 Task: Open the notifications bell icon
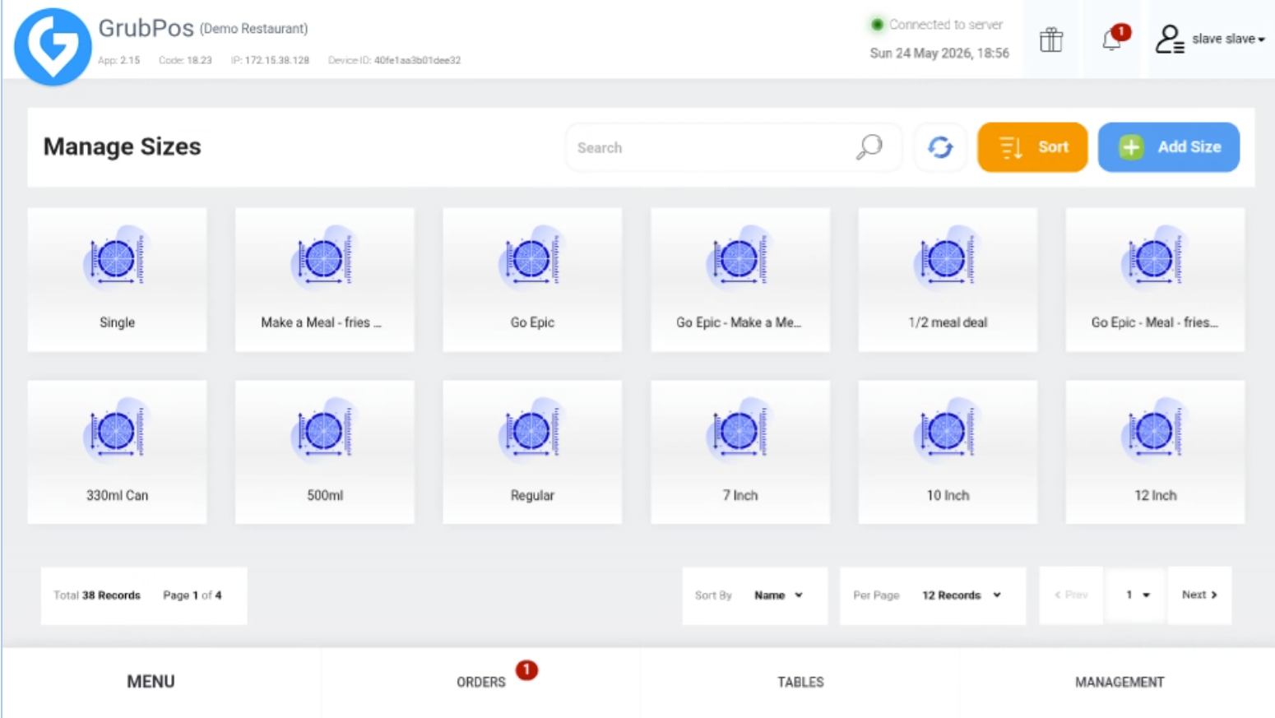pos(1113,39)
